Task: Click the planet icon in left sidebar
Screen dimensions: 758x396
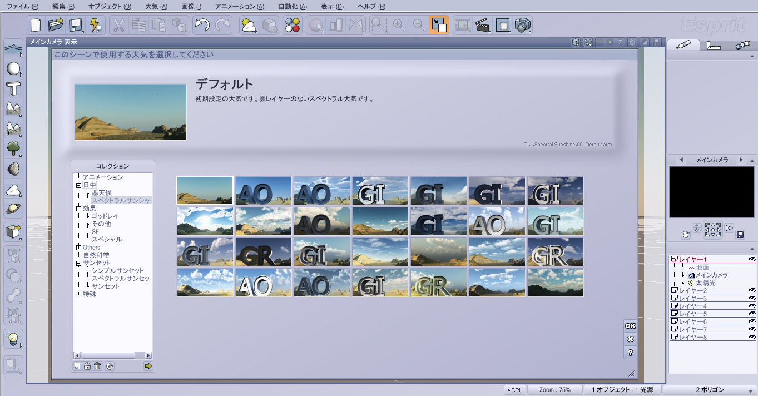Action: coord(13,209)
